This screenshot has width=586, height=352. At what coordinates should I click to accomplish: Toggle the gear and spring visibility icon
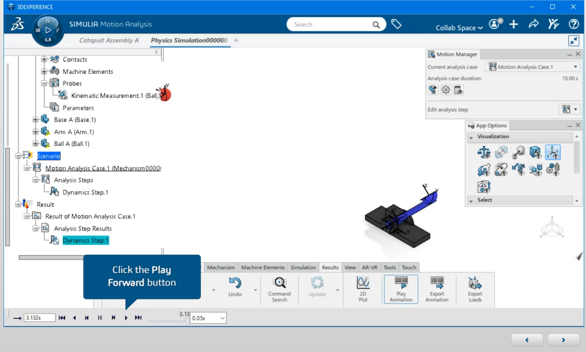pos(553,169)
